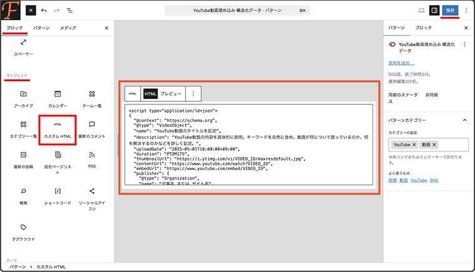Screen dimensions: 475x272
Task: Click the 保存 save button
Action: [450, 10]
